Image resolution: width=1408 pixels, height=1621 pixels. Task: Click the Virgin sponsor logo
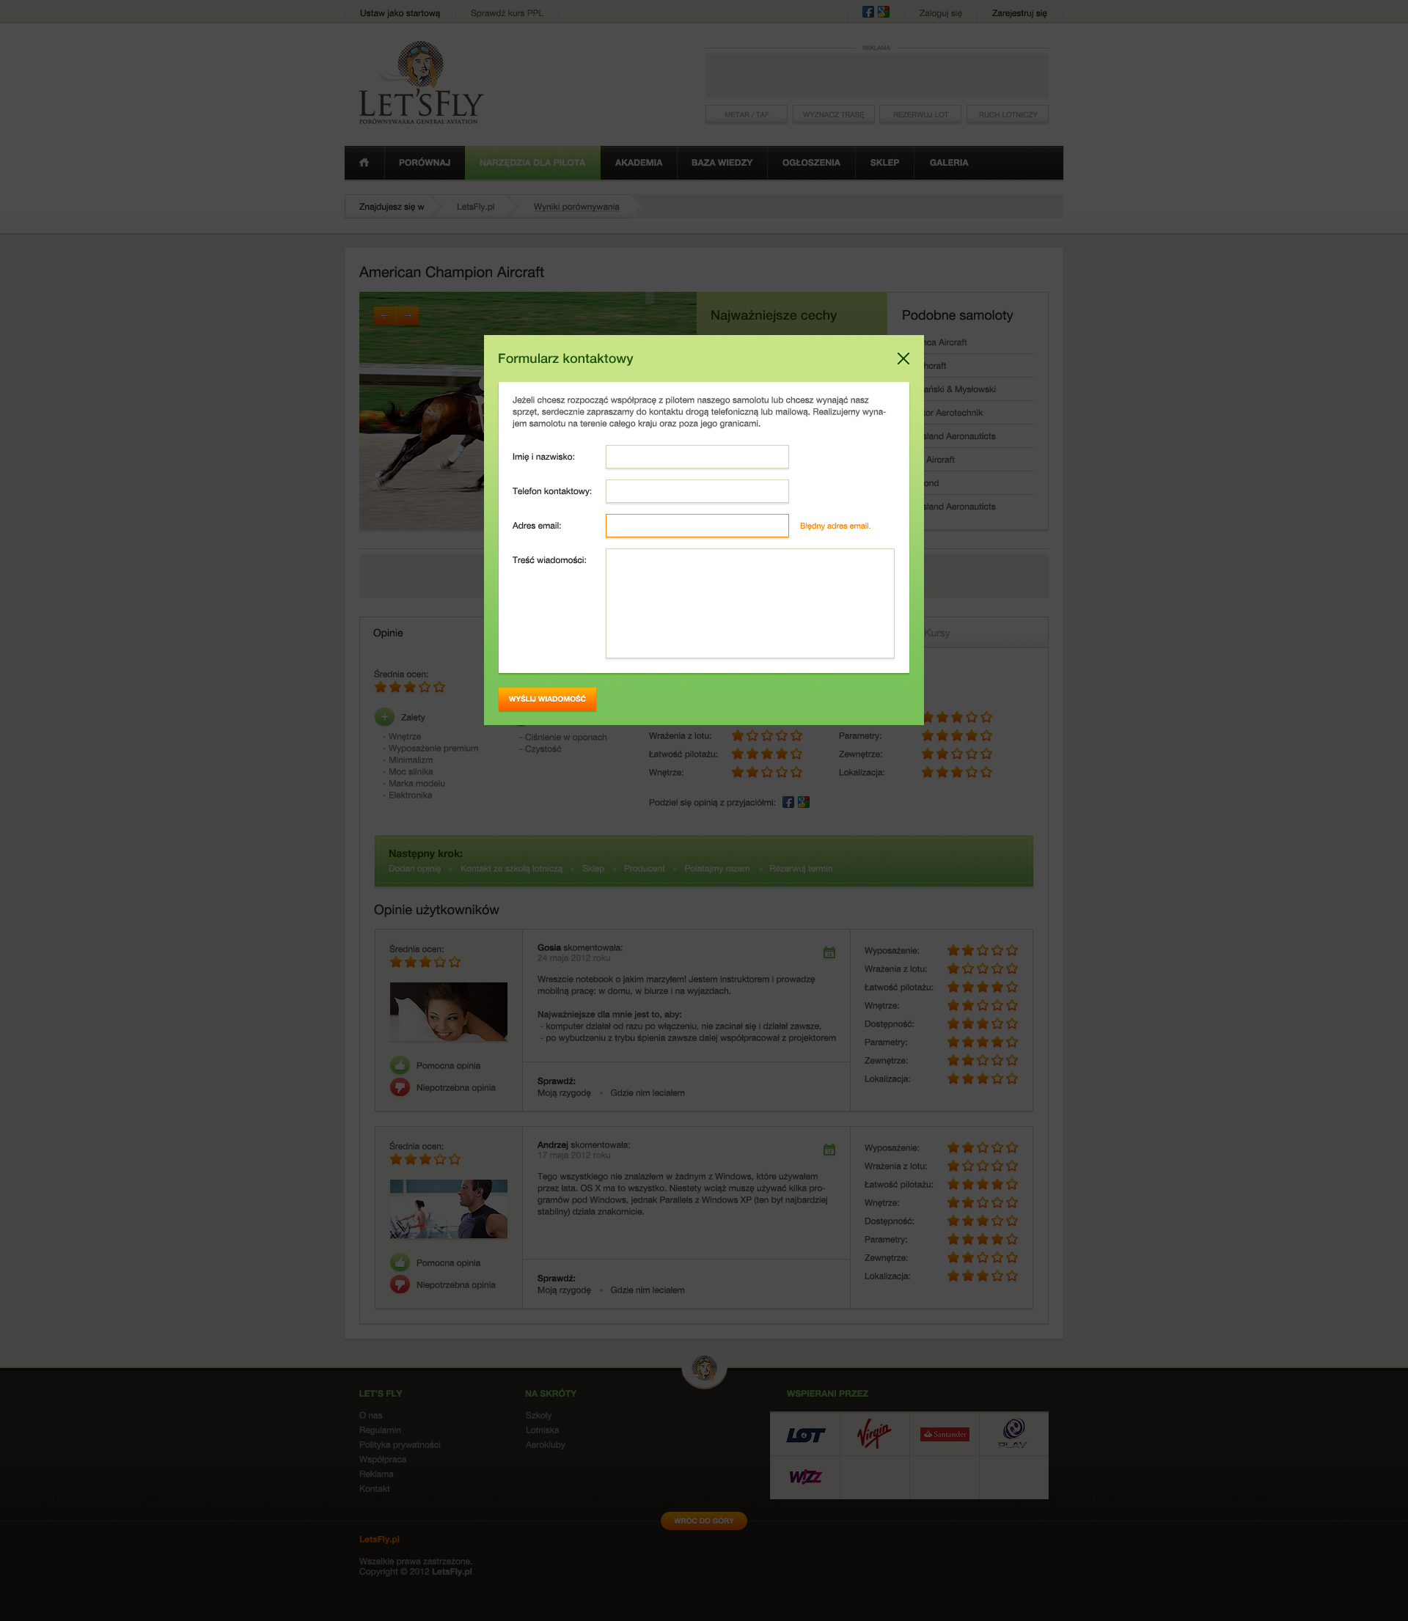[x=873, y=1435]
